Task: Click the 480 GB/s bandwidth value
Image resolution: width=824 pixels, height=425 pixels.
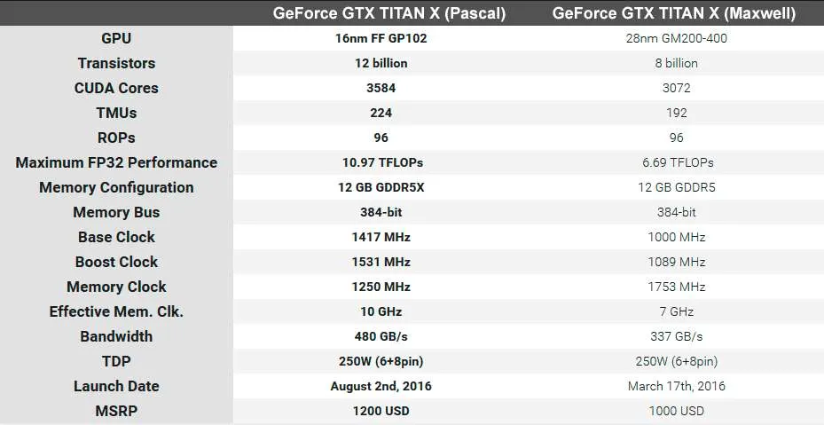Action: coord(381,336)
